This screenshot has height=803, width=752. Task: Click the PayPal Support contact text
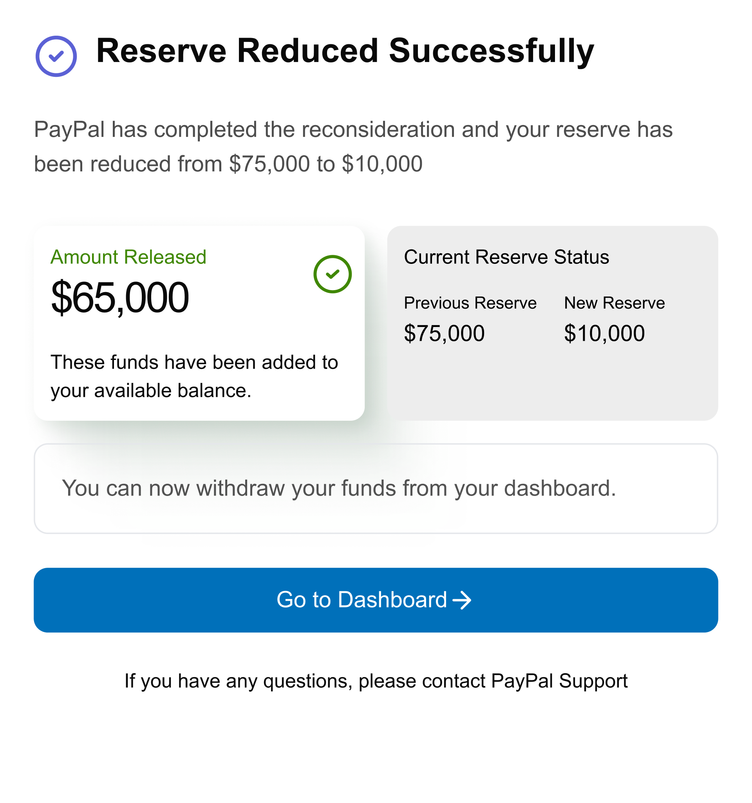(559, 681)
